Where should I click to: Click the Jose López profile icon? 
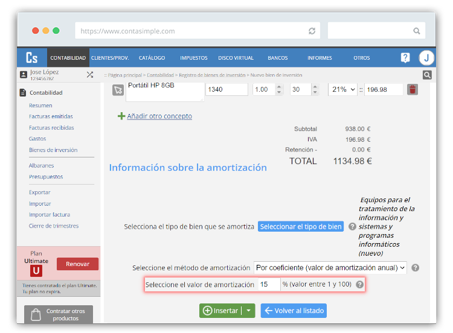(x=24, y=75)
